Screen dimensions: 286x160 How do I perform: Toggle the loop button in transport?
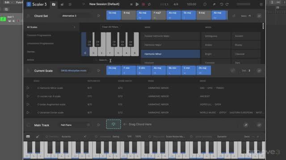coord(149,4)
